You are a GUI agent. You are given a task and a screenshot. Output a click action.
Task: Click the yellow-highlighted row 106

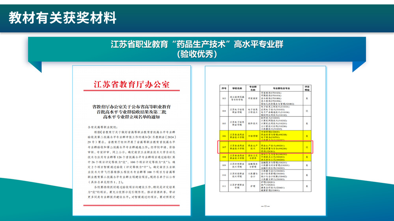tap(265, 136)
